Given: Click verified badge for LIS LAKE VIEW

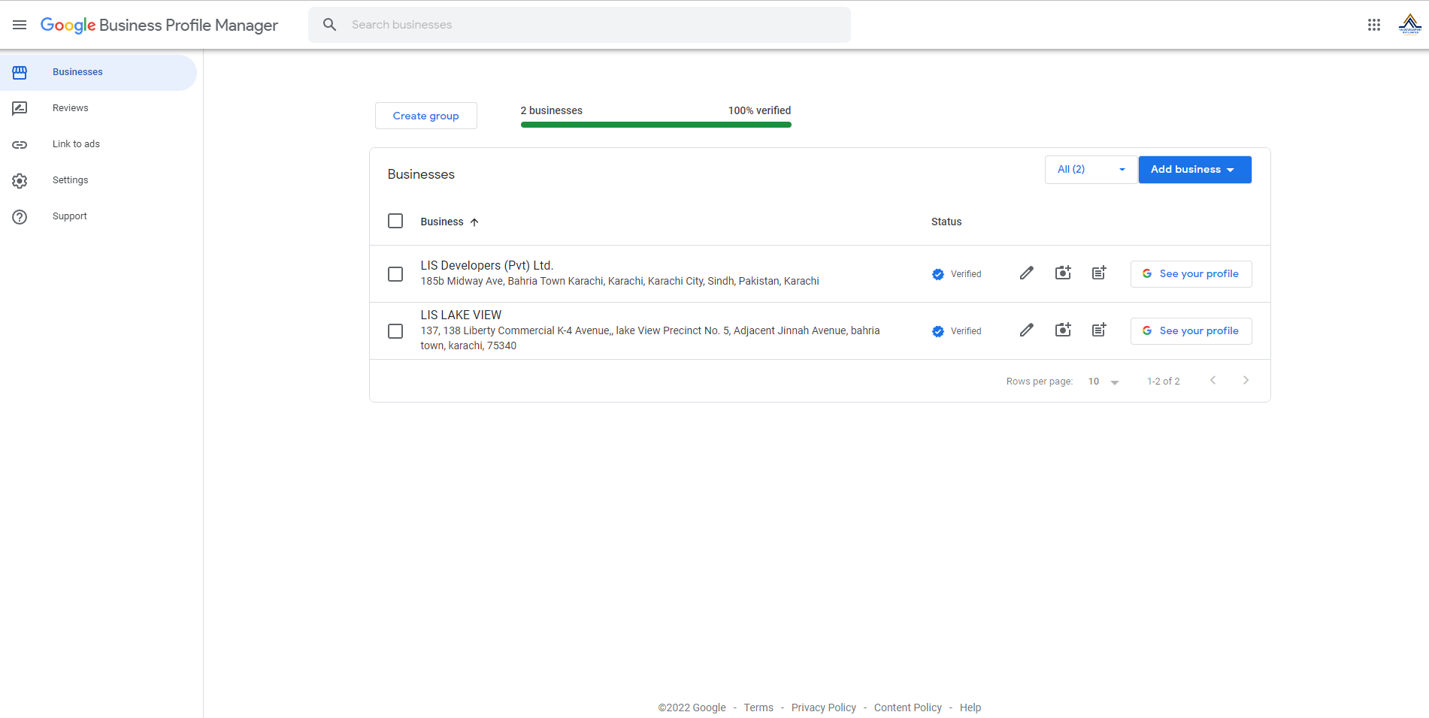Looking at the screenshot, I should (x=938, y=331).
